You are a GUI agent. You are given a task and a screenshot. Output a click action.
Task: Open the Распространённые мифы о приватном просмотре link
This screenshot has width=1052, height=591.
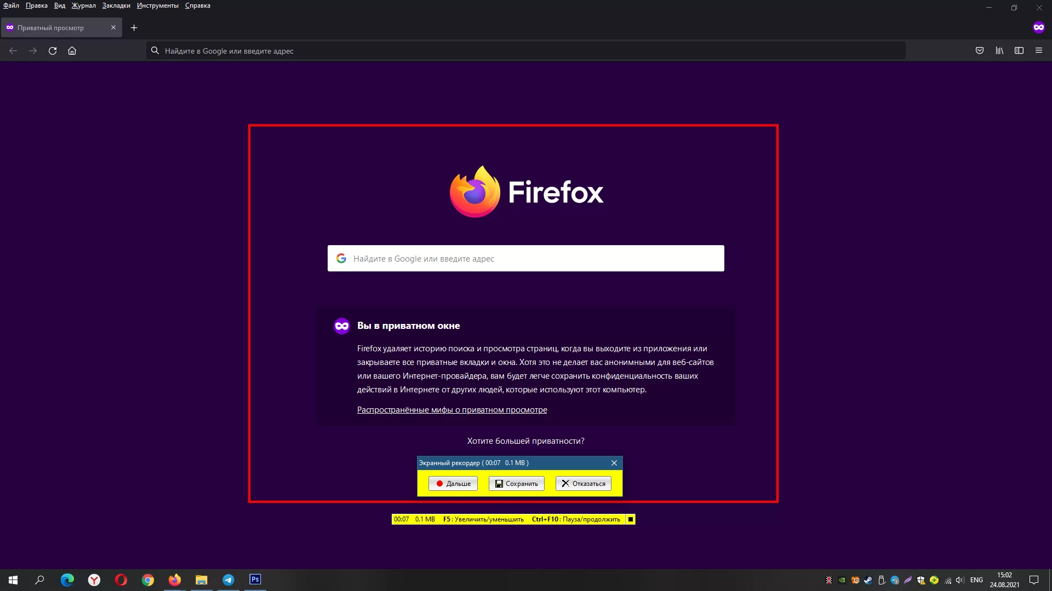tap(452, 410)
